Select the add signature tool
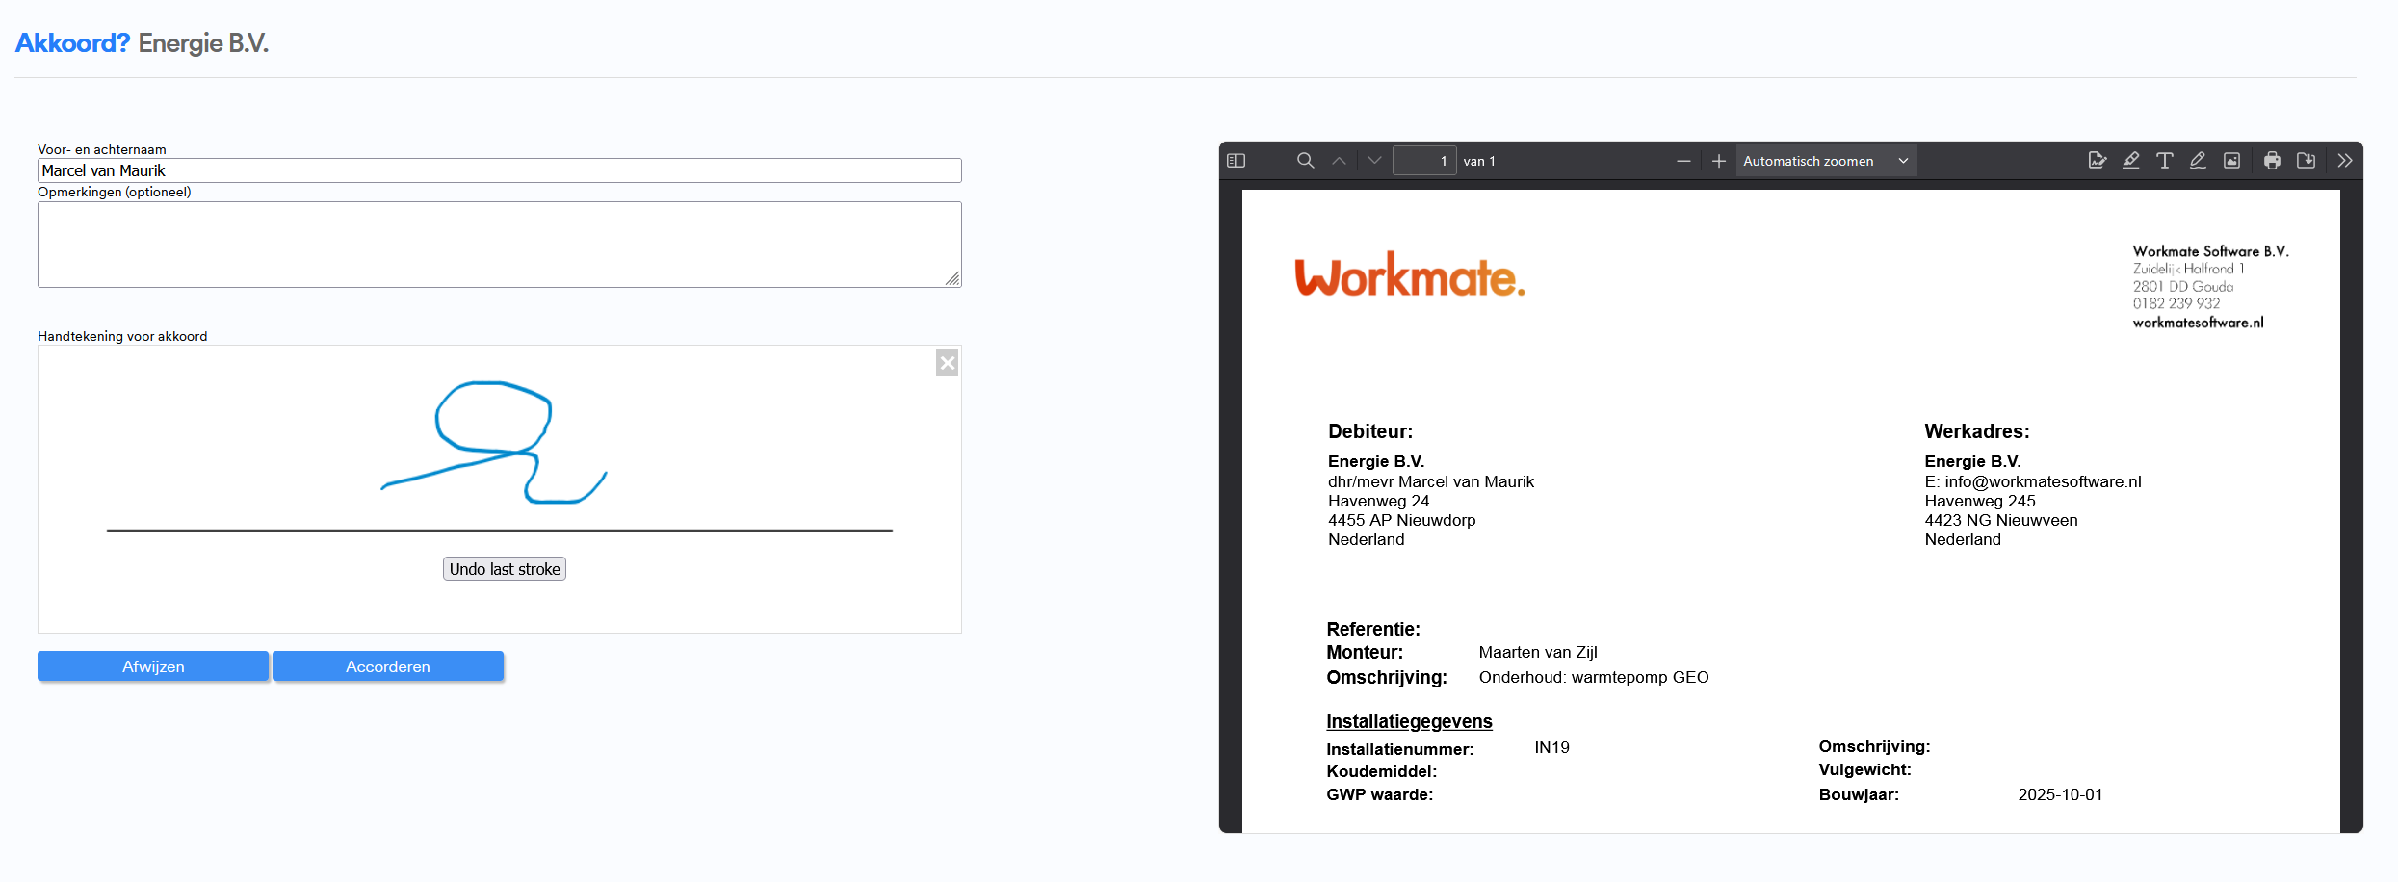The width and height of the screenshot is (2398, 882). (2097, 161)
